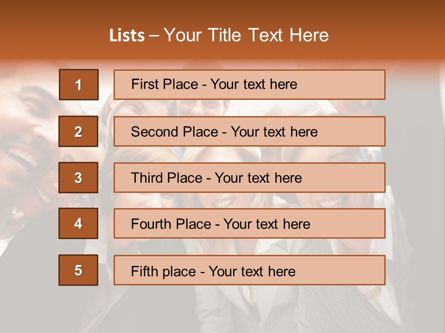Click the word Title in the heading
This screenshot has width=445, height=333.
(224, 36)
